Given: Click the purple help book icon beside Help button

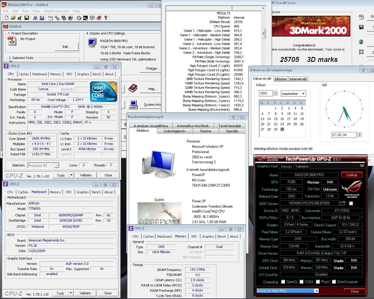Looking at the screenshot, I should [x=133, y=88].
